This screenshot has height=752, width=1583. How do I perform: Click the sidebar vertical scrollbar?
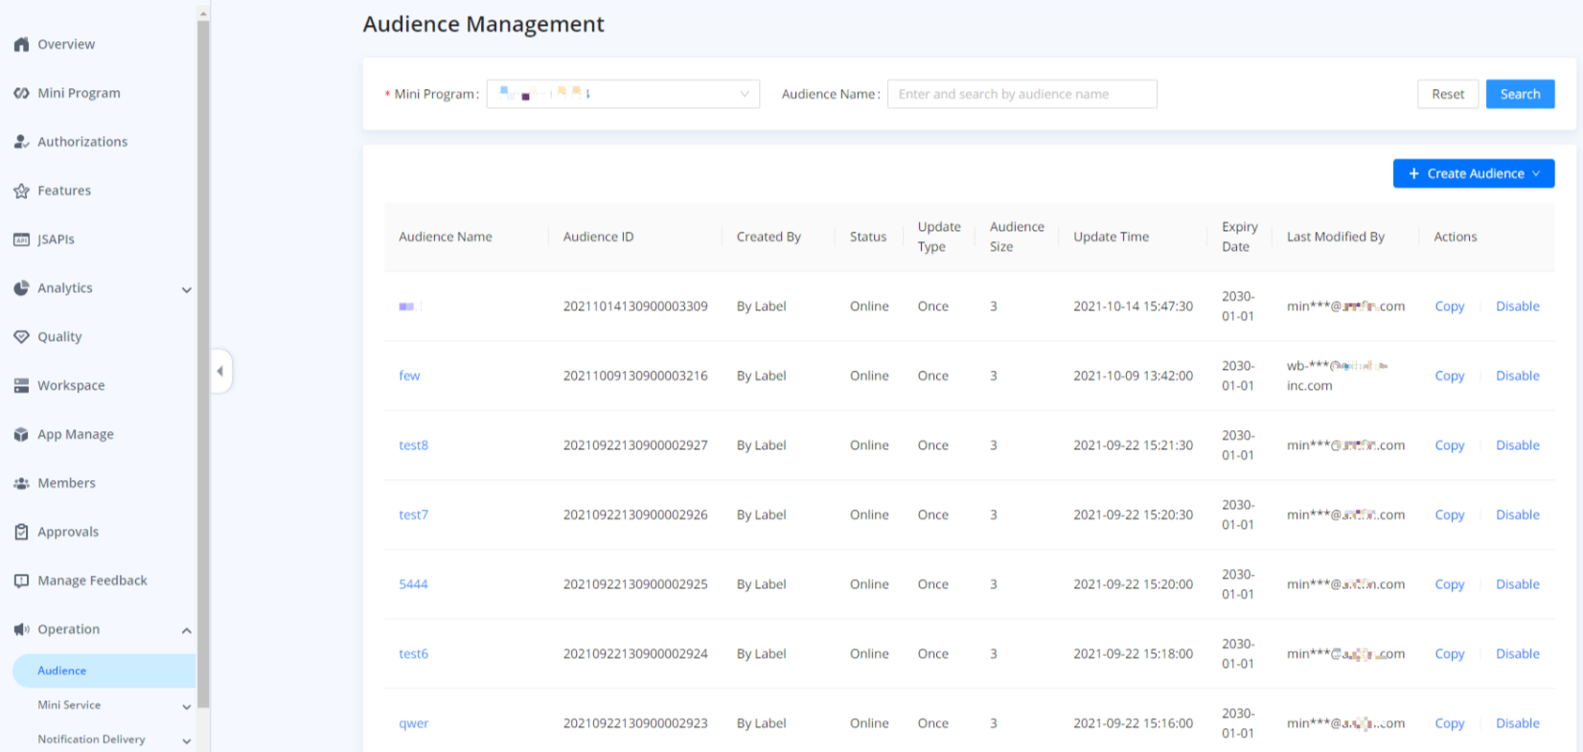pos(203,364)
